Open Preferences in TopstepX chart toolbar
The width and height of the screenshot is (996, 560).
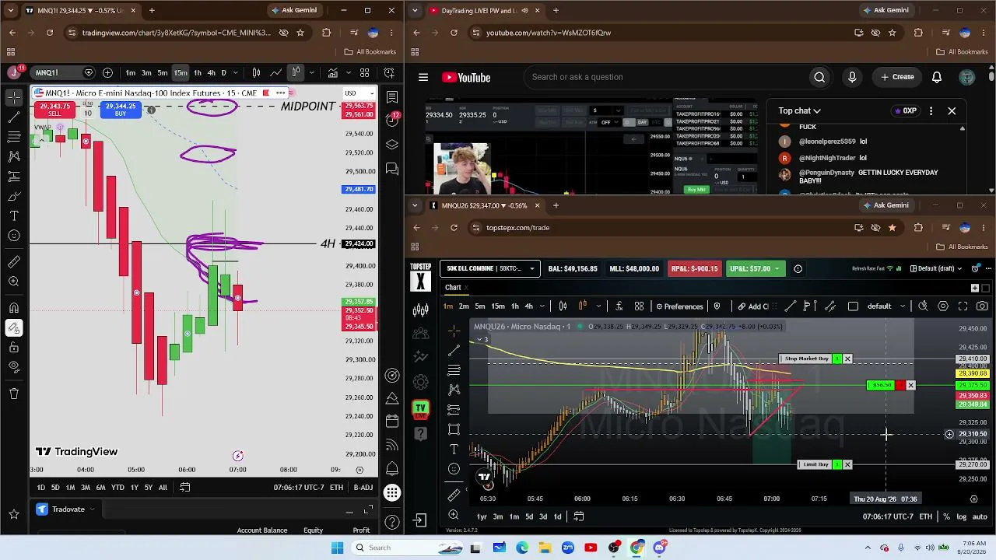pyautogui.click(x=679, y=306)
